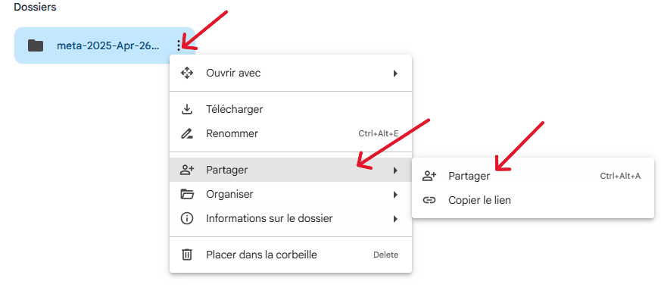
Task: Click the folder icon of meta-2025-Apr-26
Action: [x=36, y=45]
